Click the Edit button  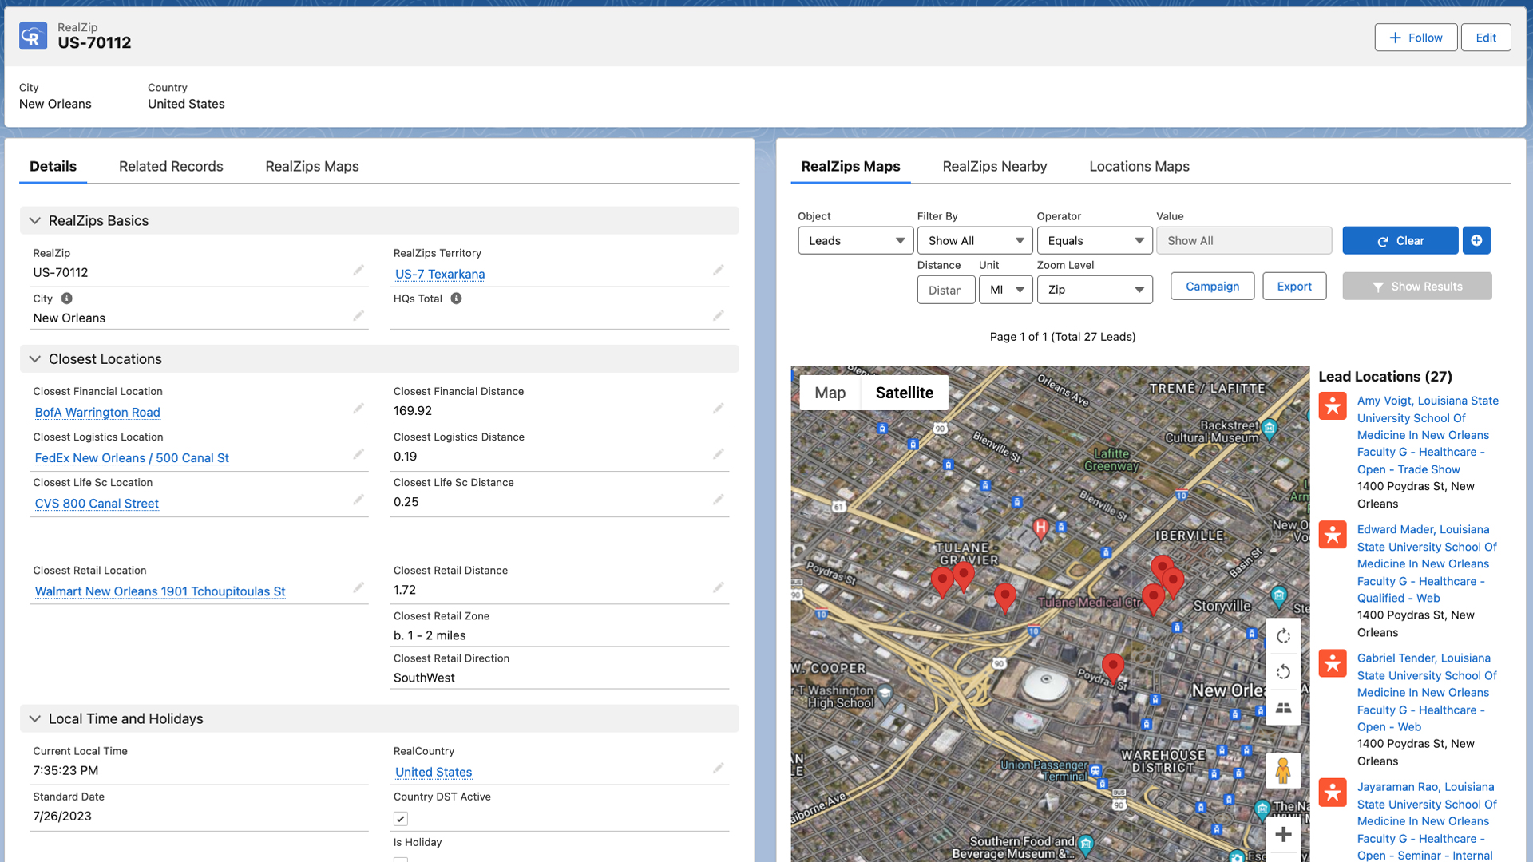pos(1486,38)
